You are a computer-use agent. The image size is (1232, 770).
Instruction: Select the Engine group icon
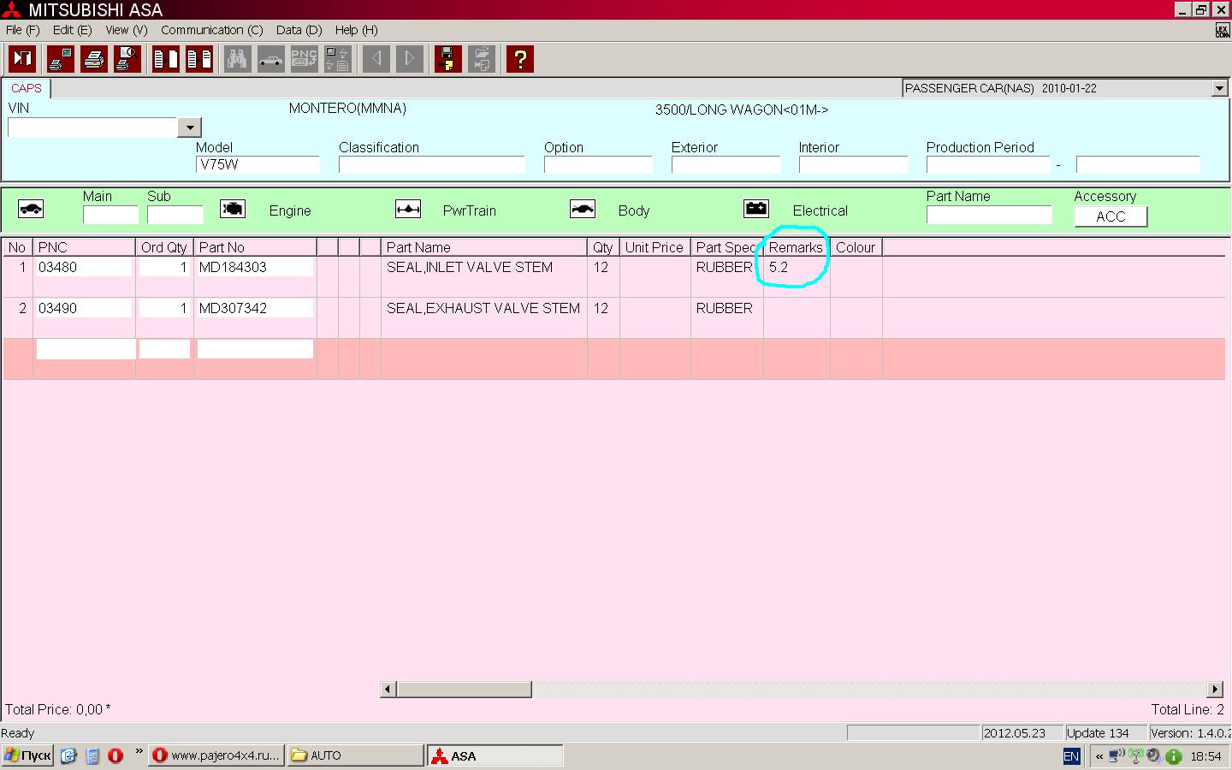coord(233,210)
